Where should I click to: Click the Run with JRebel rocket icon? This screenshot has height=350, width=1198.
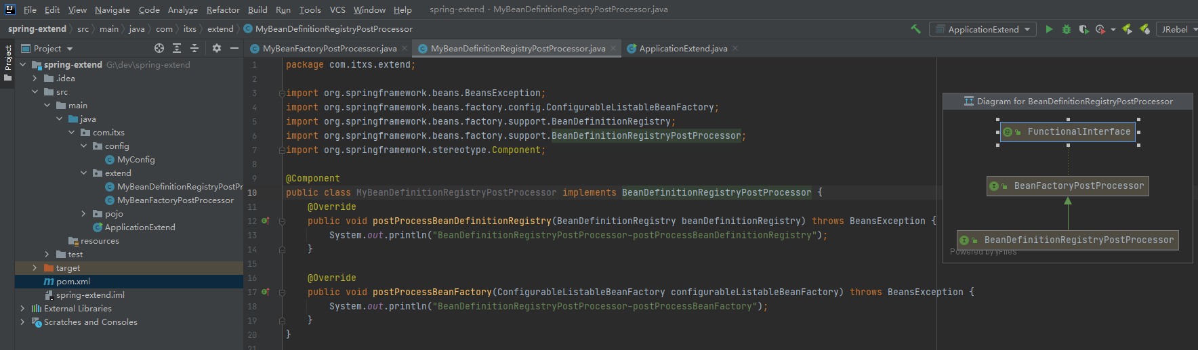(1127, 29)
